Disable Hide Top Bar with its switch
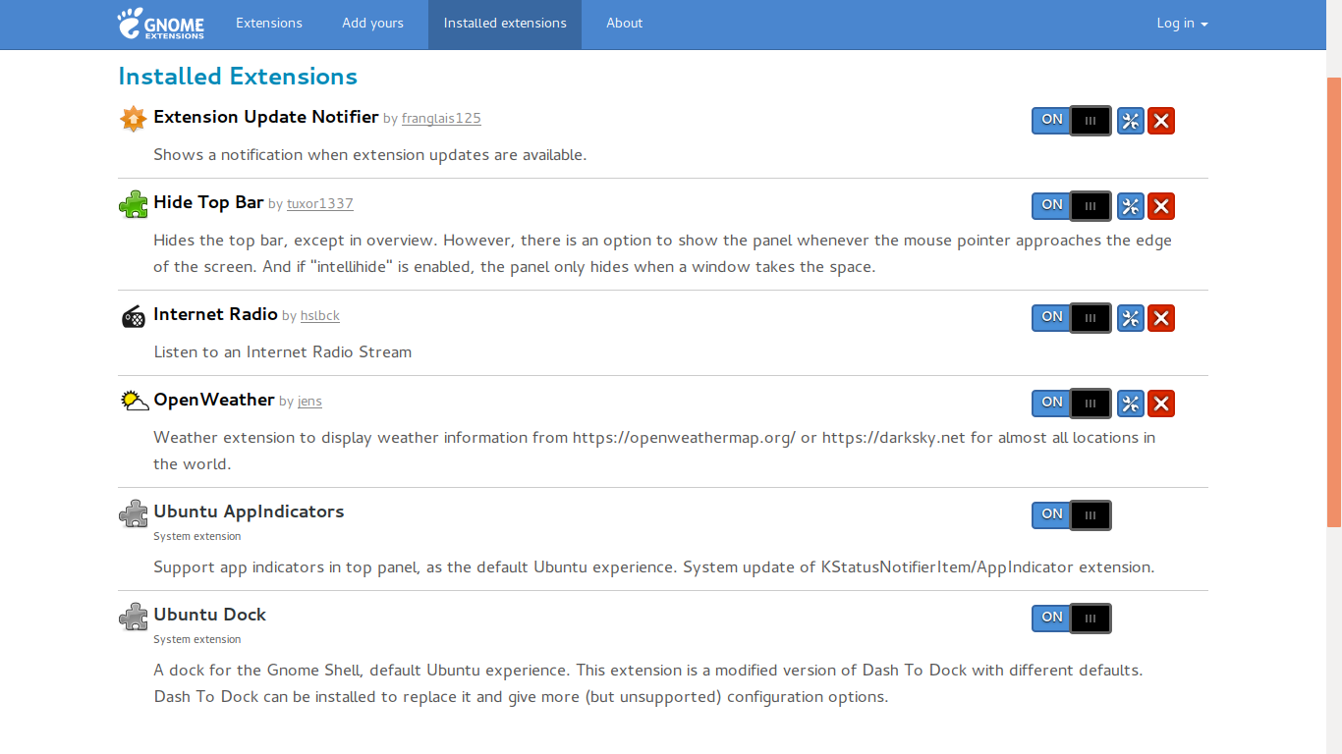Viewport: 1342px width, 754px height. tap(1072, 206)
